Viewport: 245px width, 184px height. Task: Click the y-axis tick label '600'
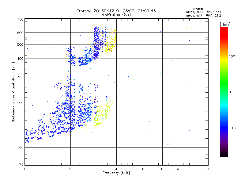pos(20,33)
